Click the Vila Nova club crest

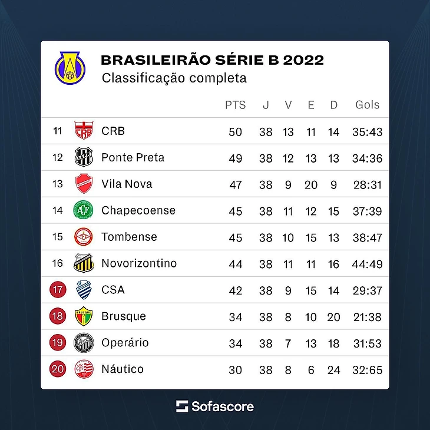83,184
